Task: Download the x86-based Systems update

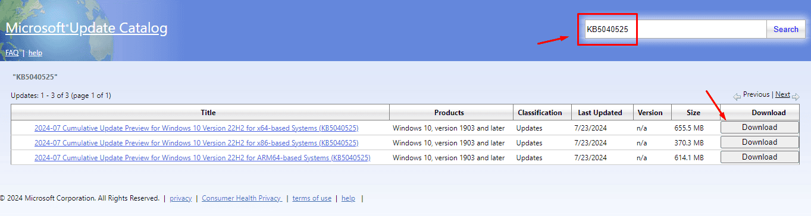Action: (x=759, y=142)
